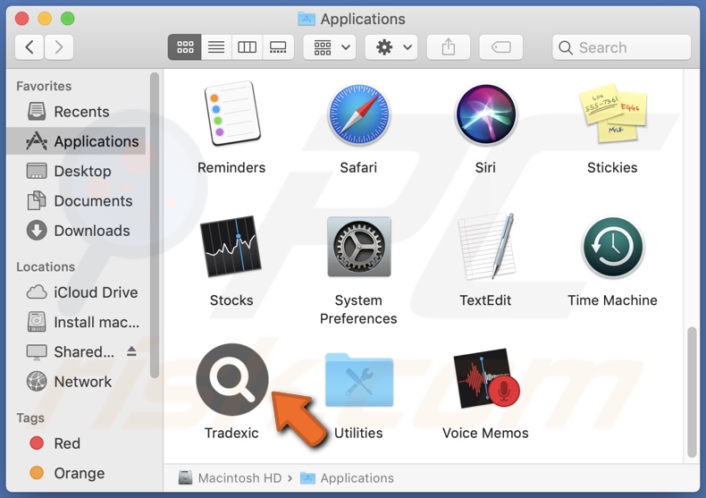Click the Edit Tags toolbar button
Viewport: 706px width, 498px height.
(x=500, y=46)
